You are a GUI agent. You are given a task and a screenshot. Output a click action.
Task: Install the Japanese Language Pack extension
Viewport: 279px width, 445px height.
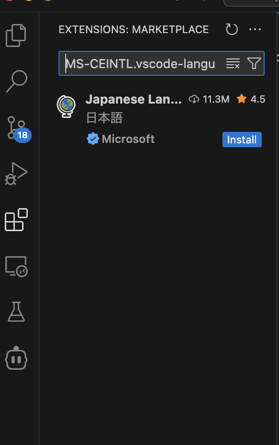tap(242, 140)
